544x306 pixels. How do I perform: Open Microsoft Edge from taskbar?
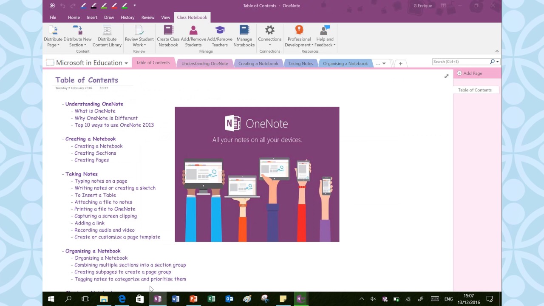tap(122, 299)
